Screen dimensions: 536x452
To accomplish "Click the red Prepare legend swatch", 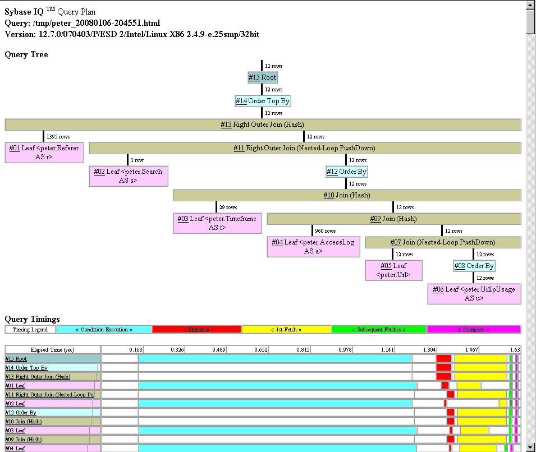I will pyautogui.click(x=196, y=330).
